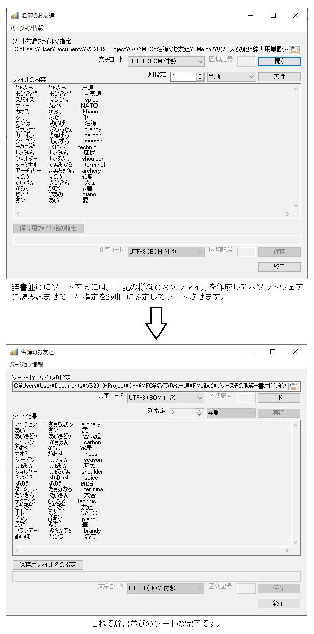The width and height of the screenshot is (314, 634).
Task: Click the spice row in lower sort results
Action: (x=56, y=478)
